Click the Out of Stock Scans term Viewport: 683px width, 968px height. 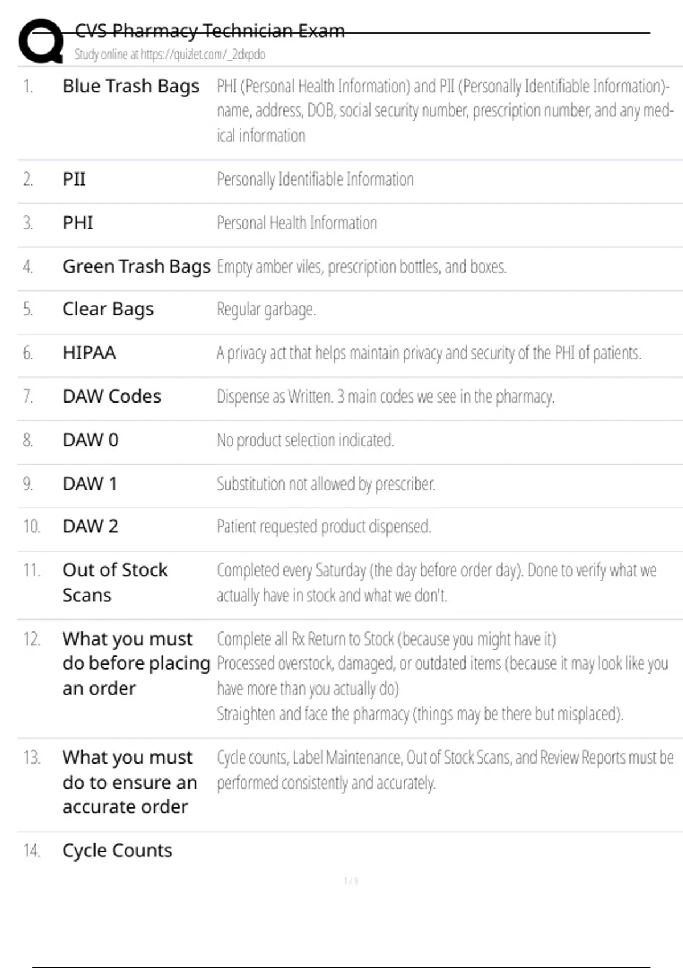[115, 582]
